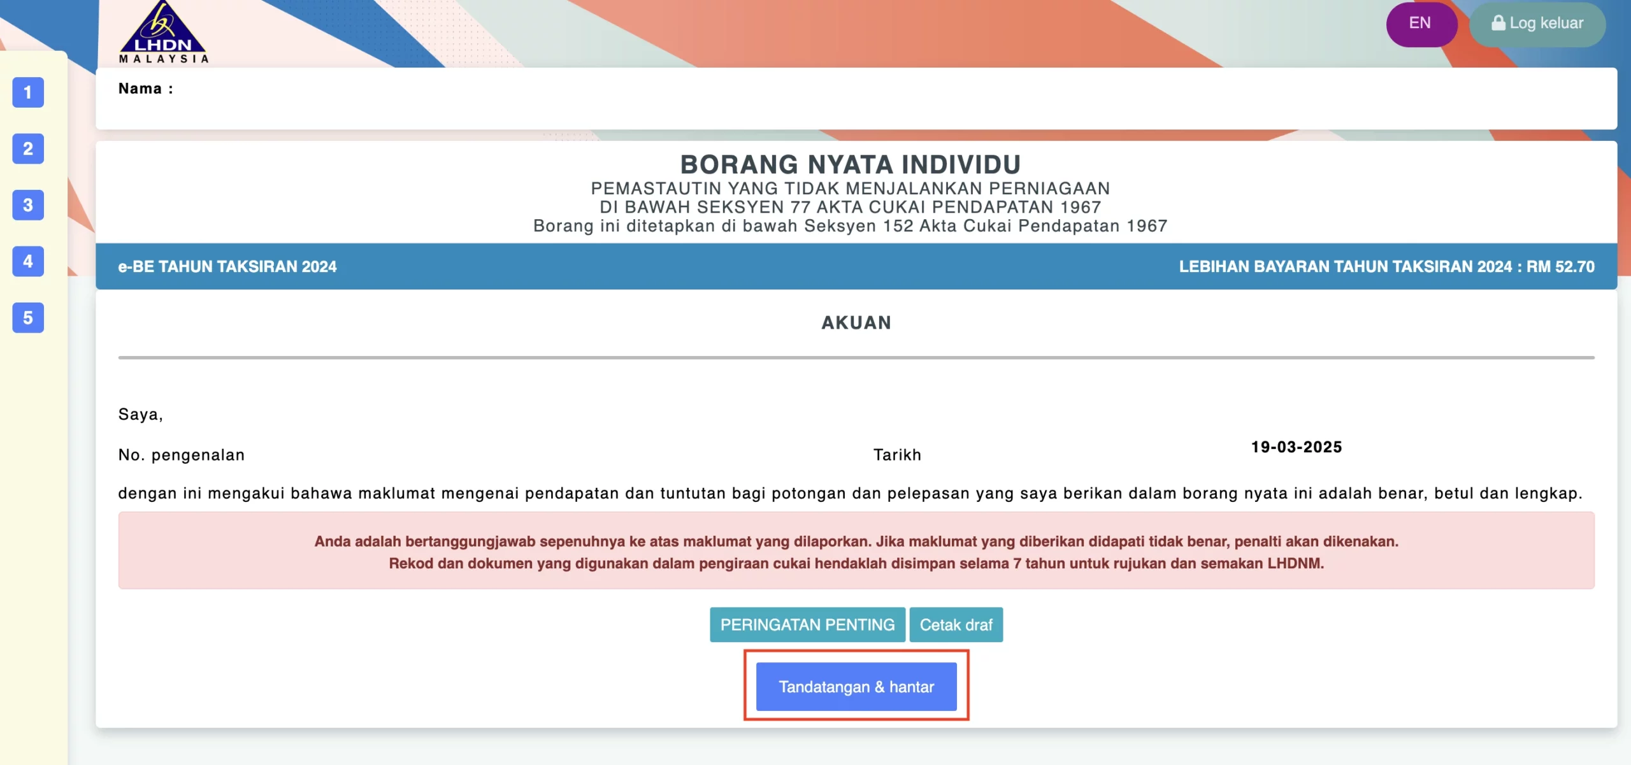Click the lock icon on Log keluar
Viewport: 1631px width, 765px height.
[1498, 23]
